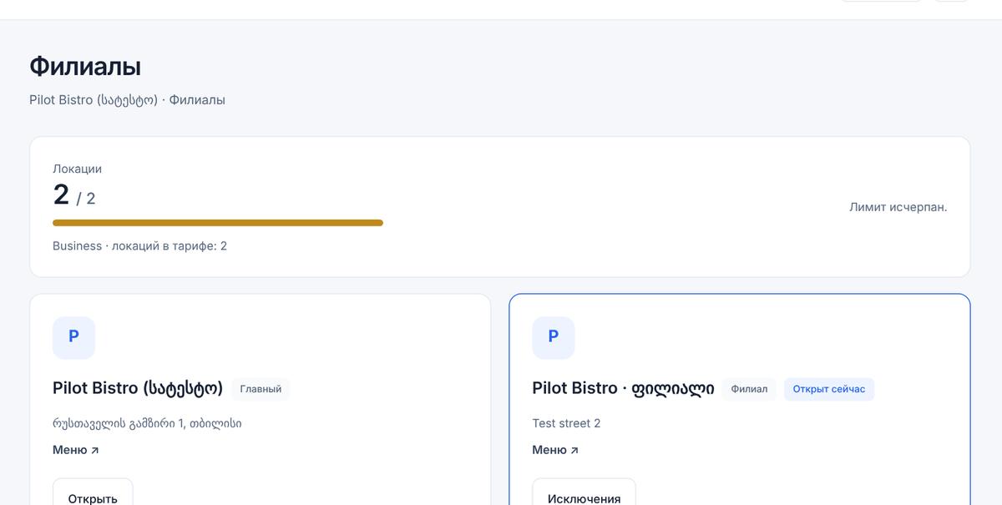Click the Филиал badge
This screenshot has height=505, width=1002.
pyautogui.click(x=749, y=389)
